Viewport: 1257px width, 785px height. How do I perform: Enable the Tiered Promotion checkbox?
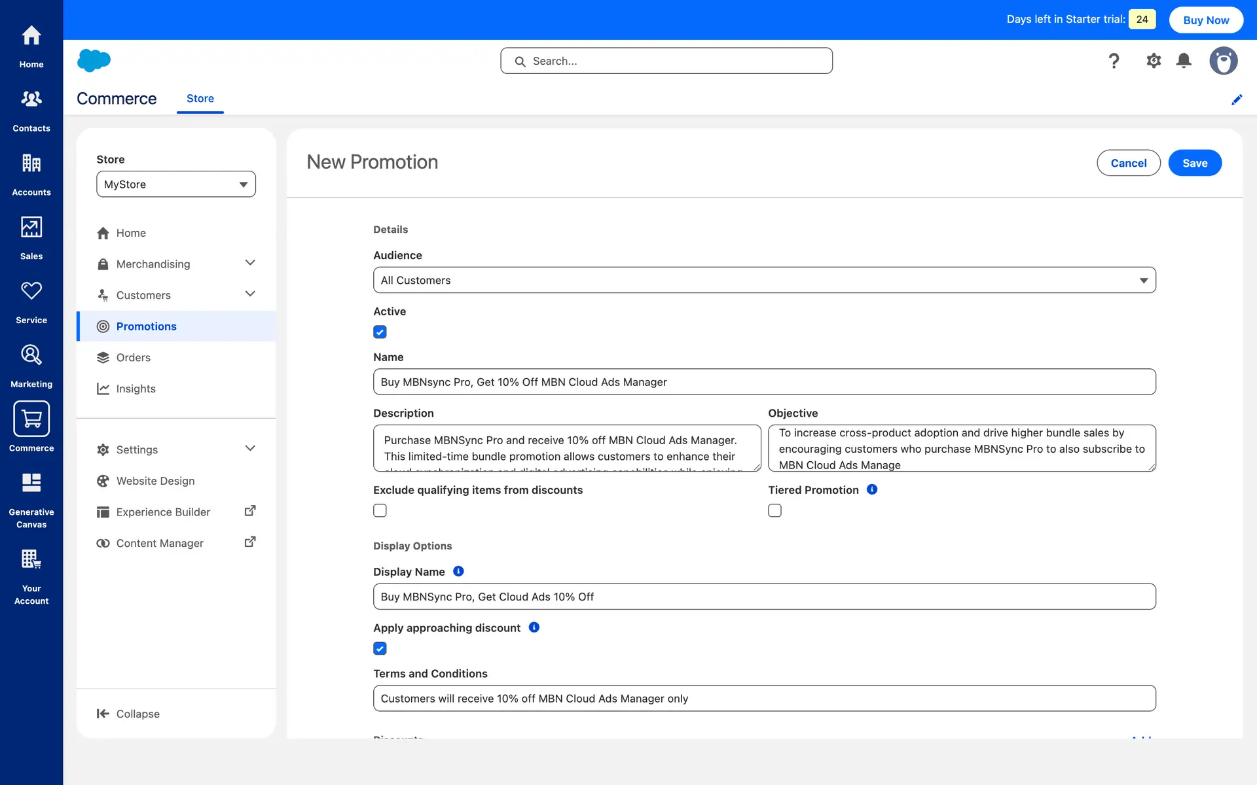click(774, 510)
